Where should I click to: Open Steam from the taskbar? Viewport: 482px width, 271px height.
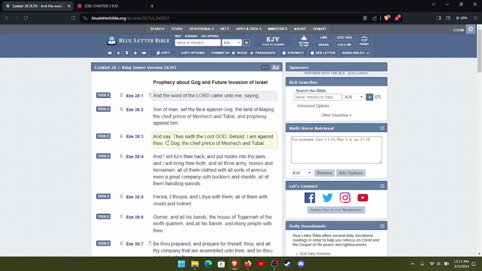coord(288,264)
